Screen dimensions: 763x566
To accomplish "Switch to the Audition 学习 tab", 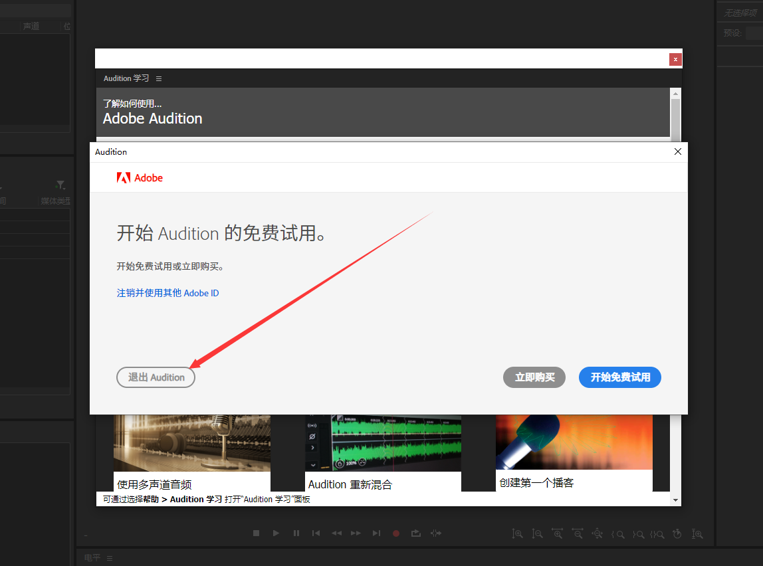I will pyautogui.click(x=126, y=78).
